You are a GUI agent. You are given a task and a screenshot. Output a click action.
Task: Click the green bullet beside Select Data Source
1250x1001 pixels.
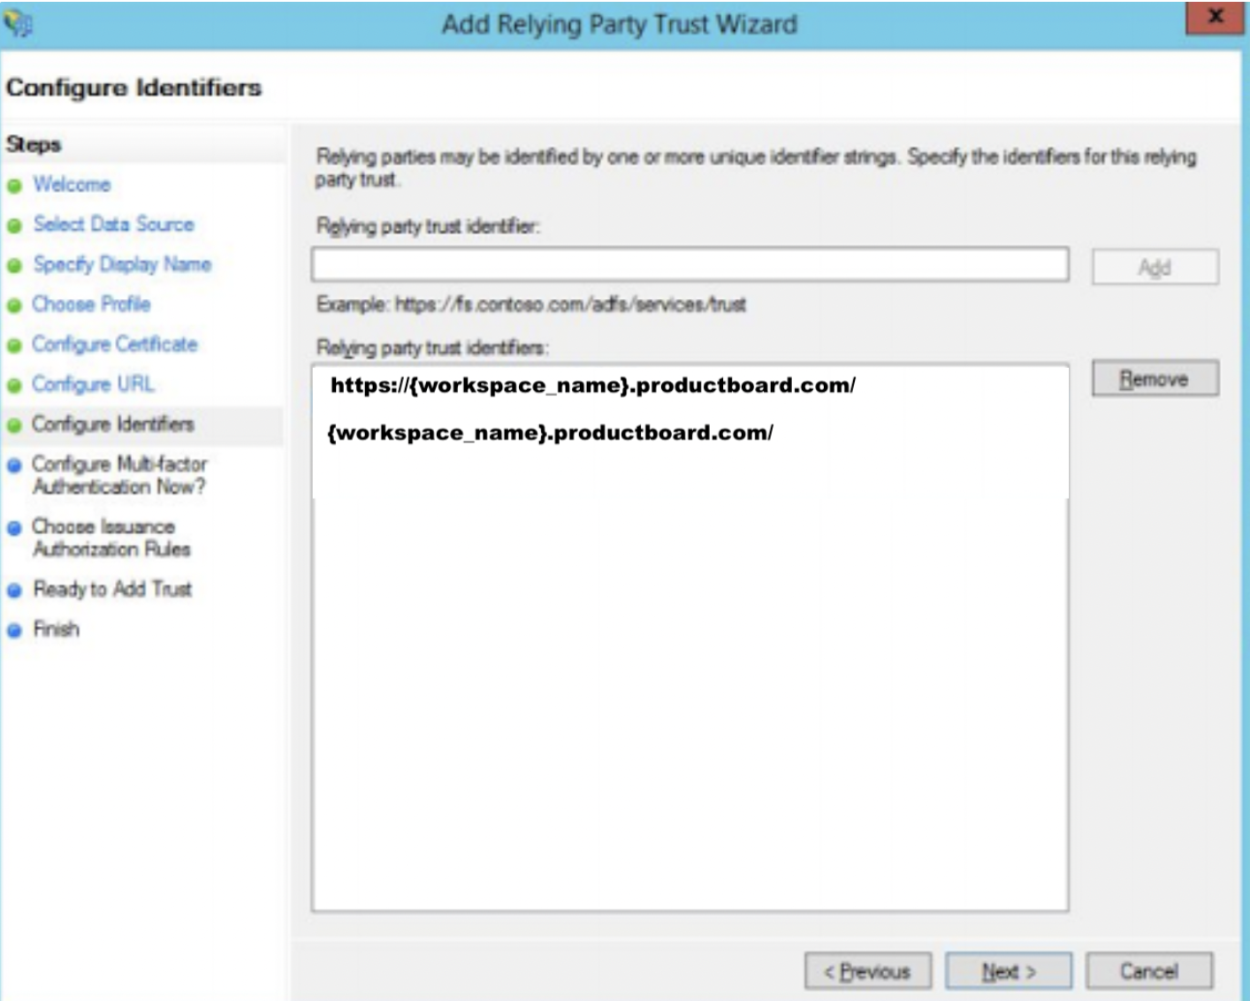coord(14,225)
